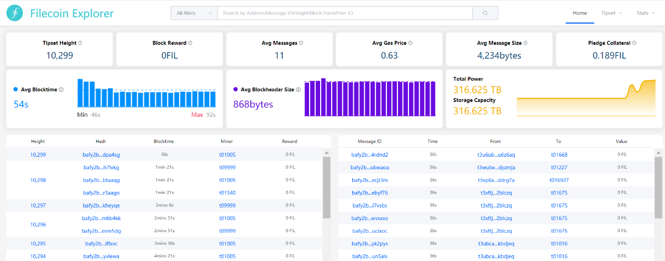This screenshot has width=665, height=261.
Task: Open tipset height 10,295
Action: pos(38,244)
